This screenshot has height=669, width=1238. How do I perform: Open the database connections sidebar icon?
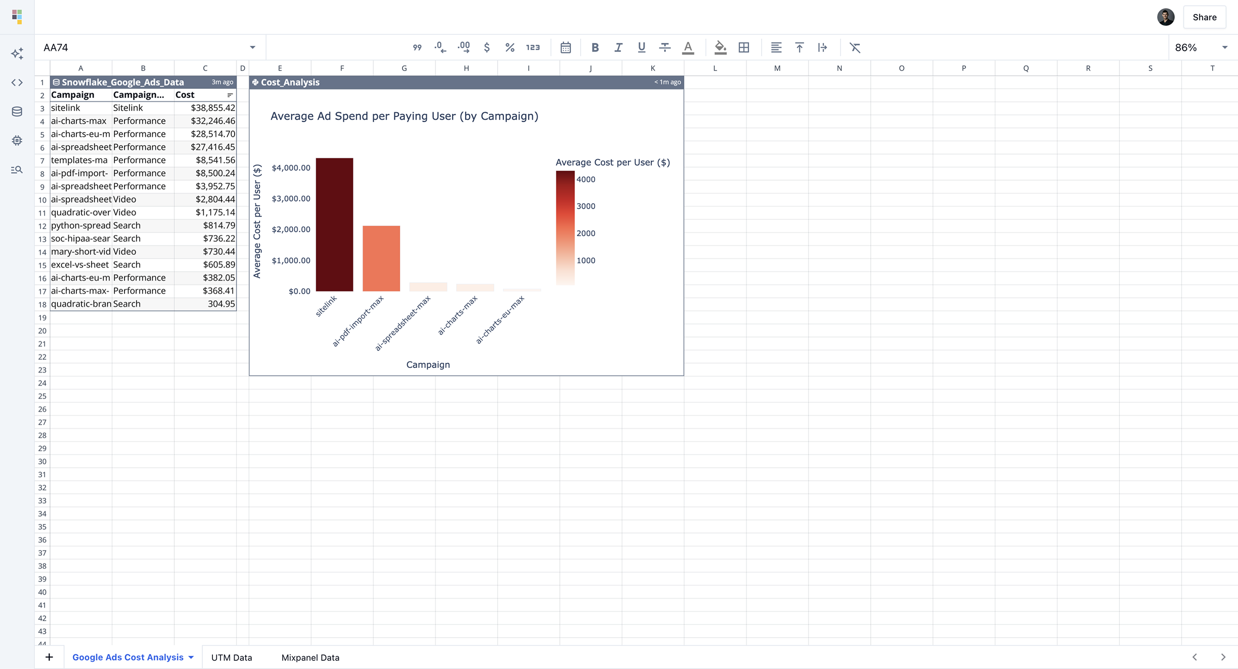17,111
